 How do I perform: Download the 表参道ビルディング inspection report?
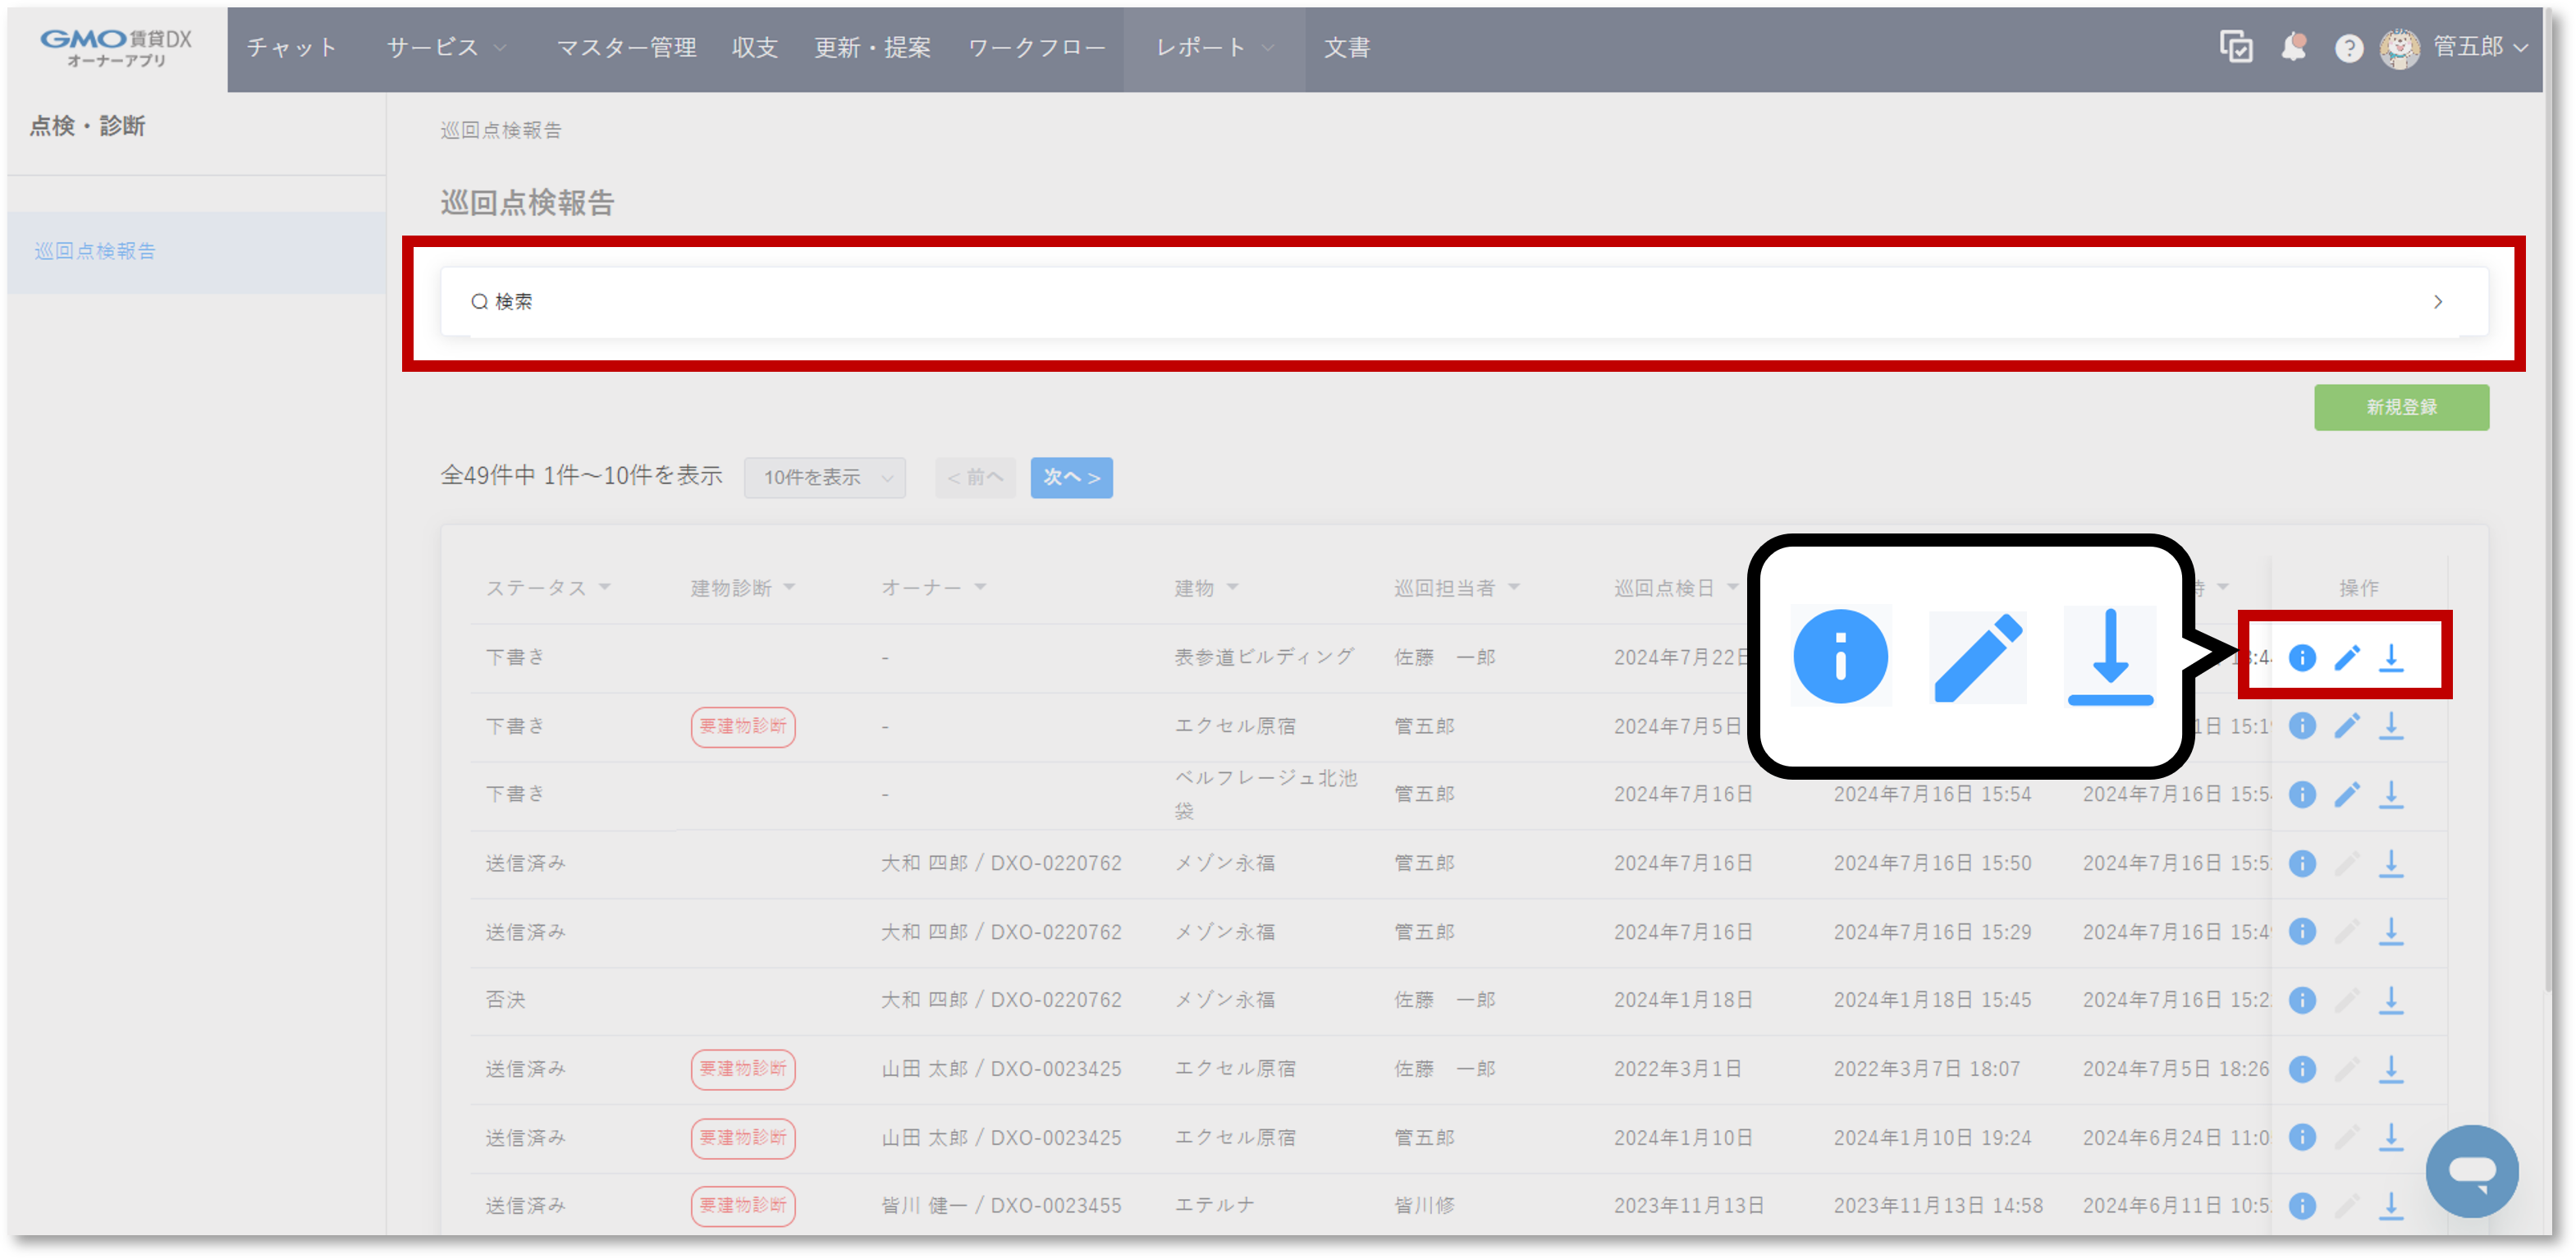pos(2392,657)
